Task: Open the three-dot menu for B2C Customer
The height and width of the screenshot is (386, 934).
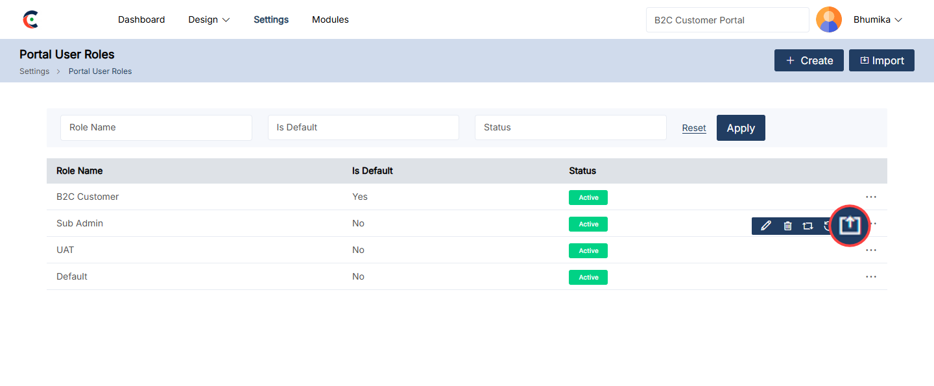Action: point(870,197)
